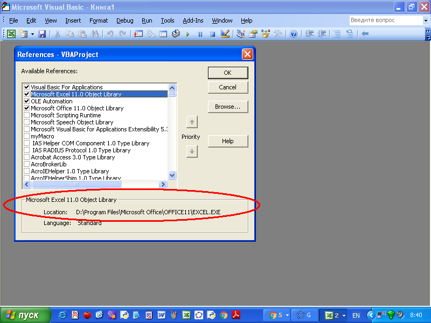The width and height of the screenshot is (431, 323).
Task: Click the blue left arrow toolbar icon
Action: (x=365, y=34)
